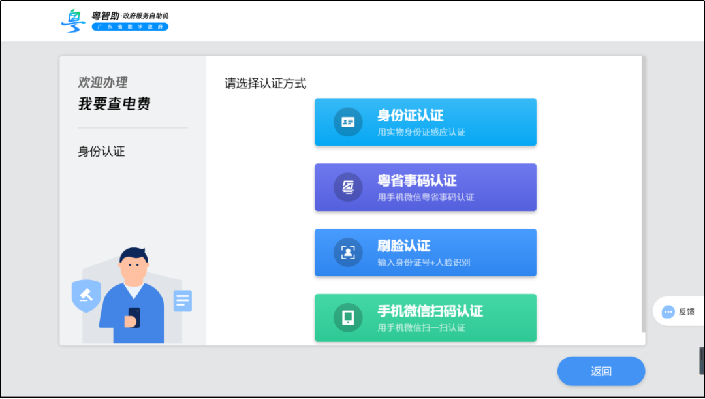705x399 pixels.
Task: Tap the chat bubble icon on 反馈 tab
Action: coord(667,311)
